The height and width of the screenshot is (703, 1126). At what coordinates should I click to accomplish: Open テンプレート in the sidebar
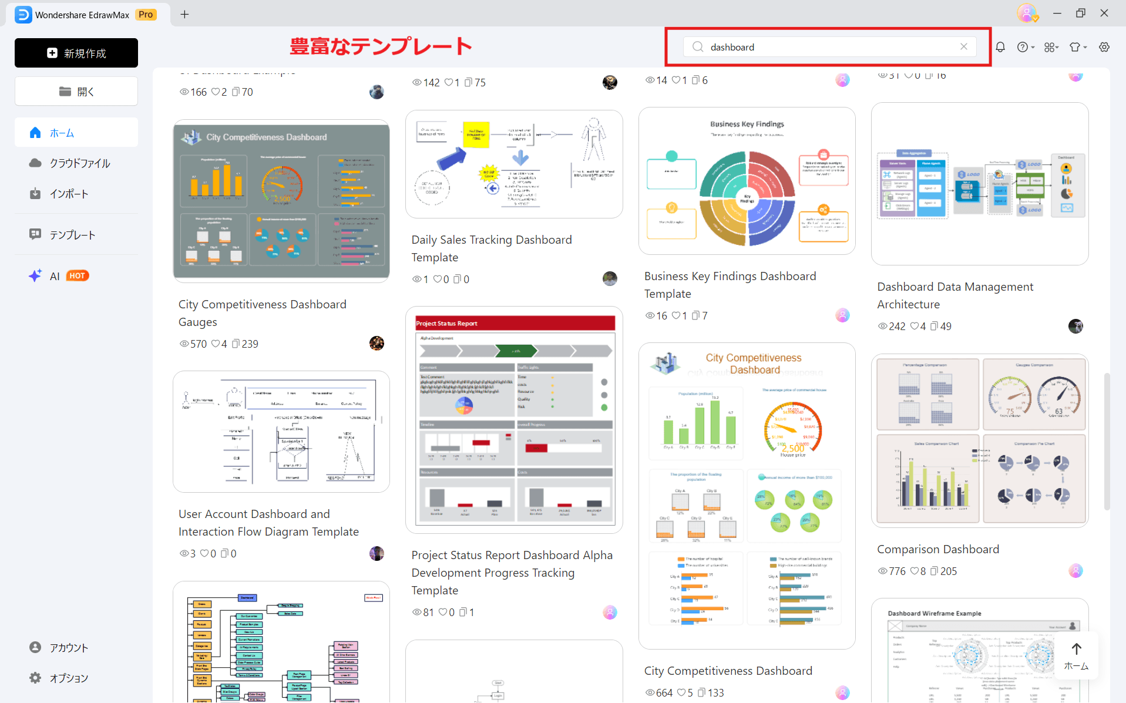coord(76,235)
